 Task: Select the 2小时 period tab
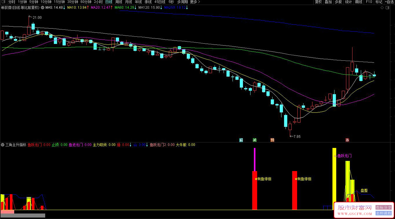pos(98,2)
